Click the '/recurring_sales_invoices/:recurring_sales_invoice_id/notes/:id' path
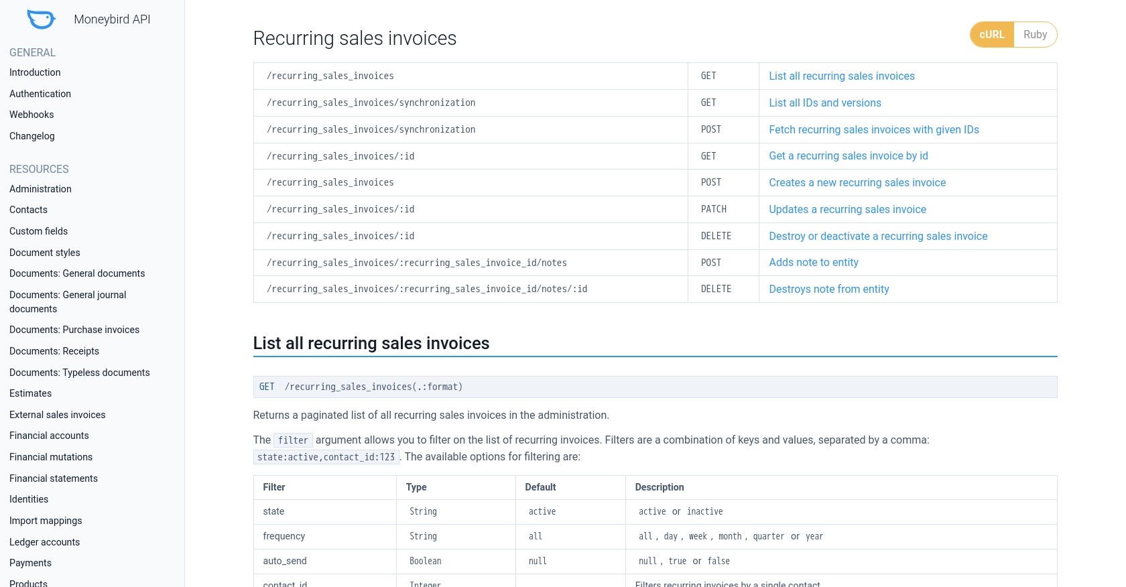Viewport: 1126px width, 587px height. (427, 289)
